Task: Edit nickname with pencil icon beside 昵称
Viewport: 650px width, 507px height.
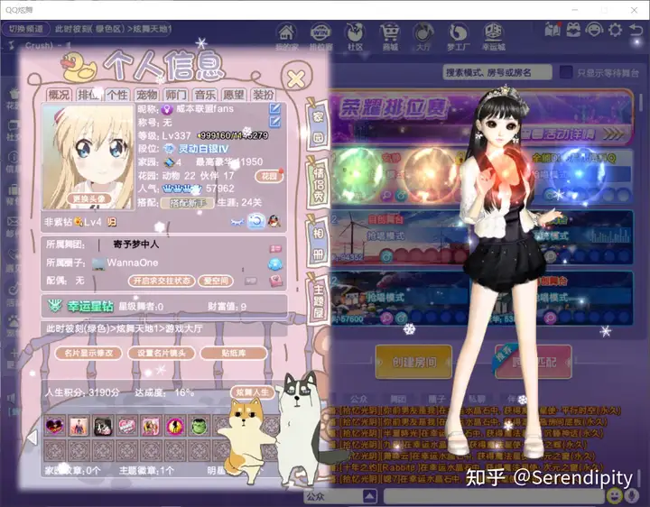Action: click(274, 108)
